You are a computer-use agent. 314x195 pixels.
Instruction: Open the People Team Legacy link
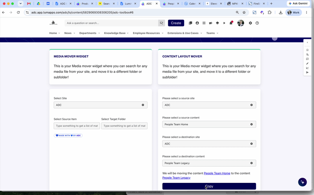point(176,178)
